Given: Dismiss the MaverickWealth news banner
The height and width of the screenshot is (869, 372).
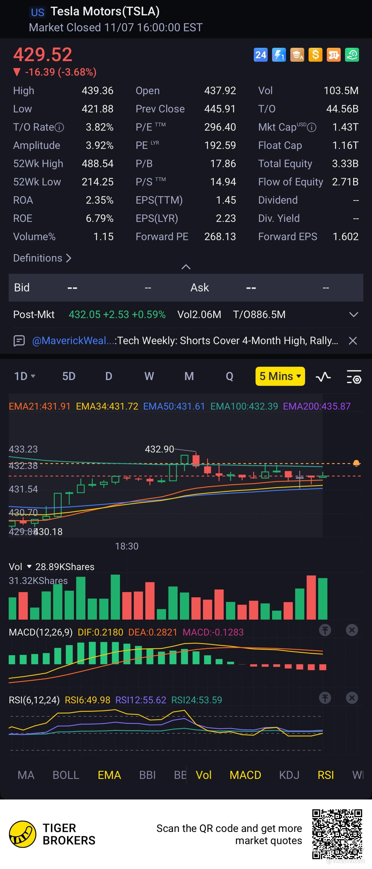Looking at the screenshot, I should [x=353, y=341].
